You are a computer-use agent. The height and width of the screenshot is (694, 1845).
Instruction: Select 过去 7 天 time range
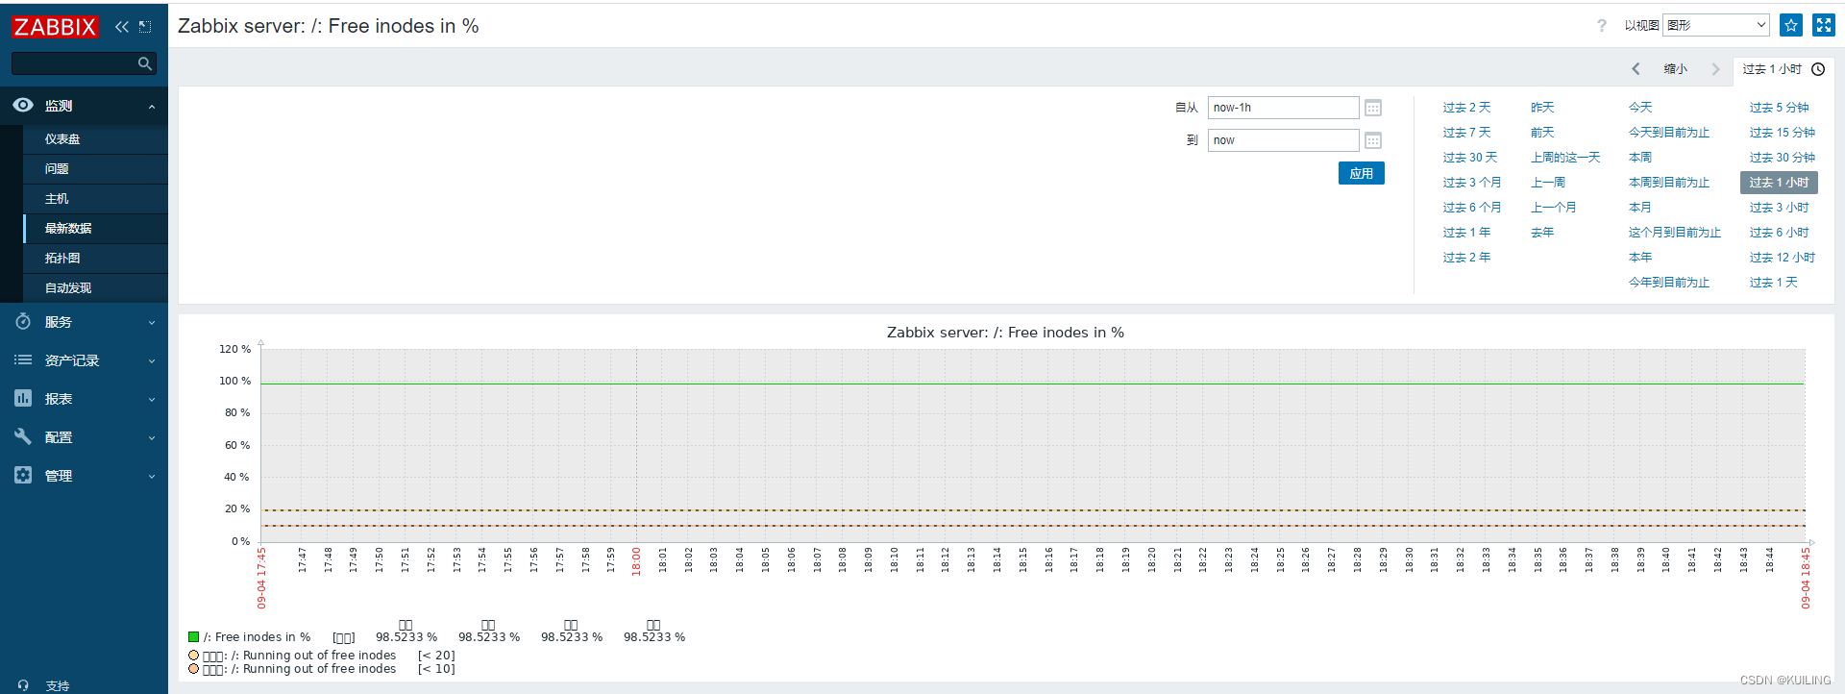click(1466, 133)
